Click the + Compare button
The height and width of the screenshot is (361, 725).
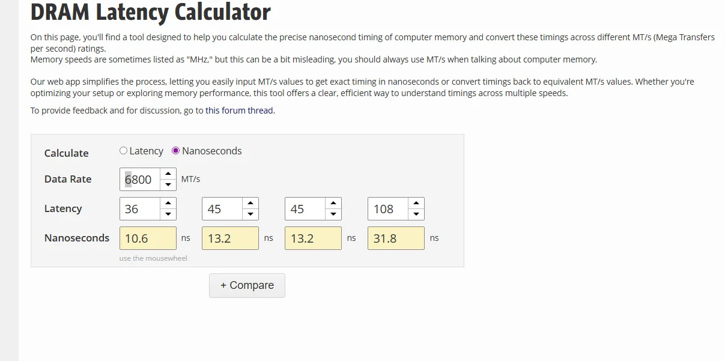pyautogui.click(x=247, y=285)
